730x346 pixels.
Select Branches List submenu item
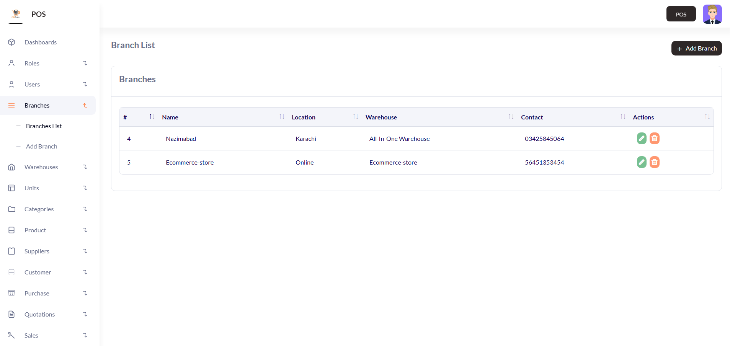pos(44,126)
